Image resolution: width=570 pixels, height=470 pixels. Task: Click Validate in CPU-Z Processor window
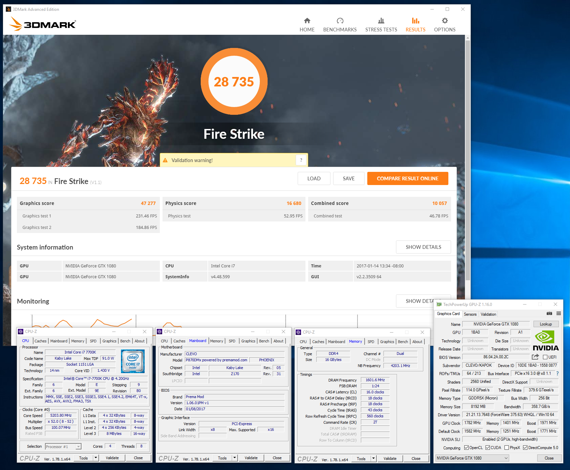tap(112, 458)
